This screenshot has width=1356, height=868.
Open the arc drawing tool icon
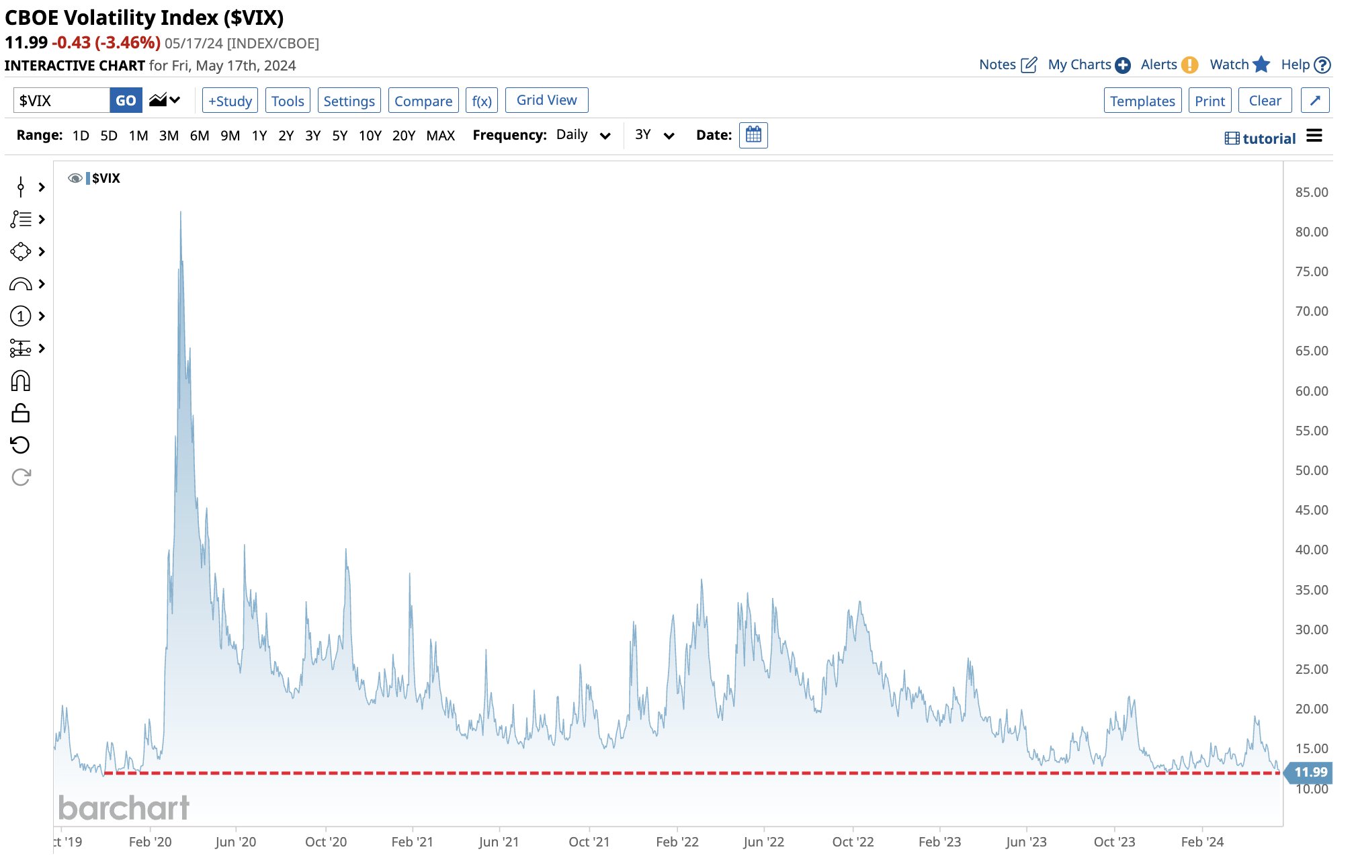21,284
